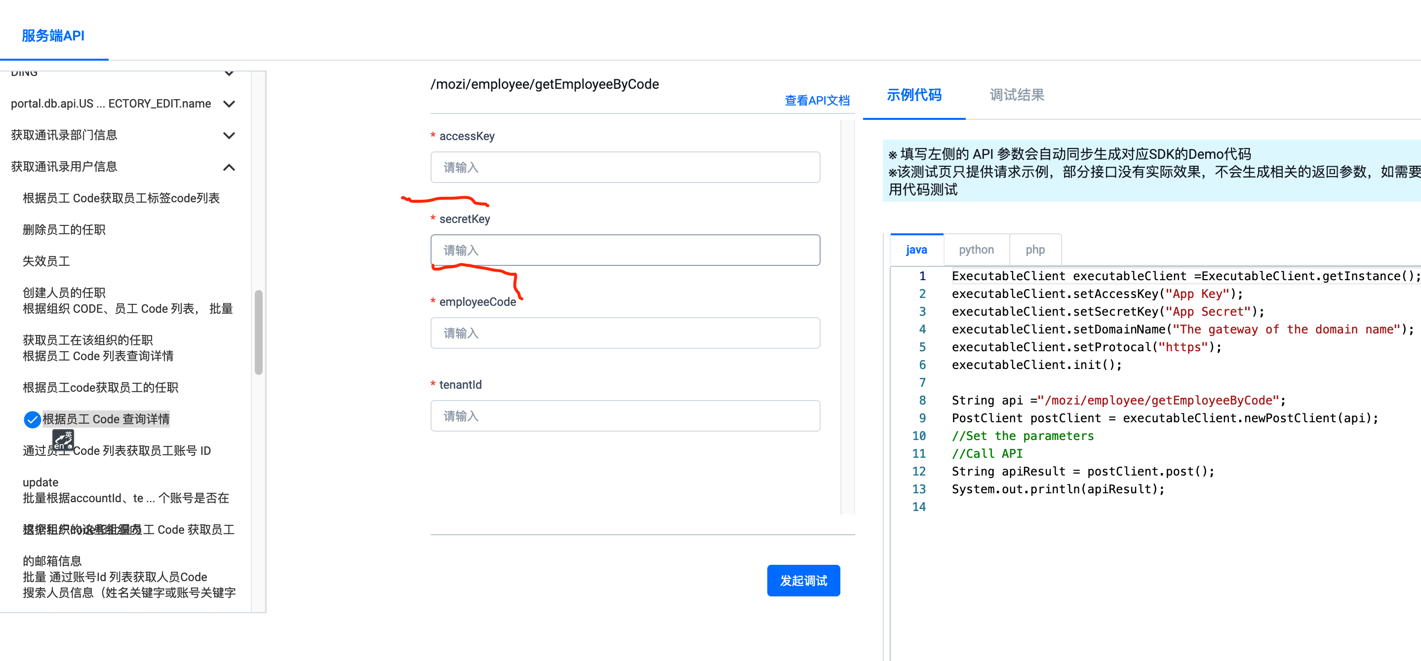Switch to 调试结果 tab

tap(1016, 95)
